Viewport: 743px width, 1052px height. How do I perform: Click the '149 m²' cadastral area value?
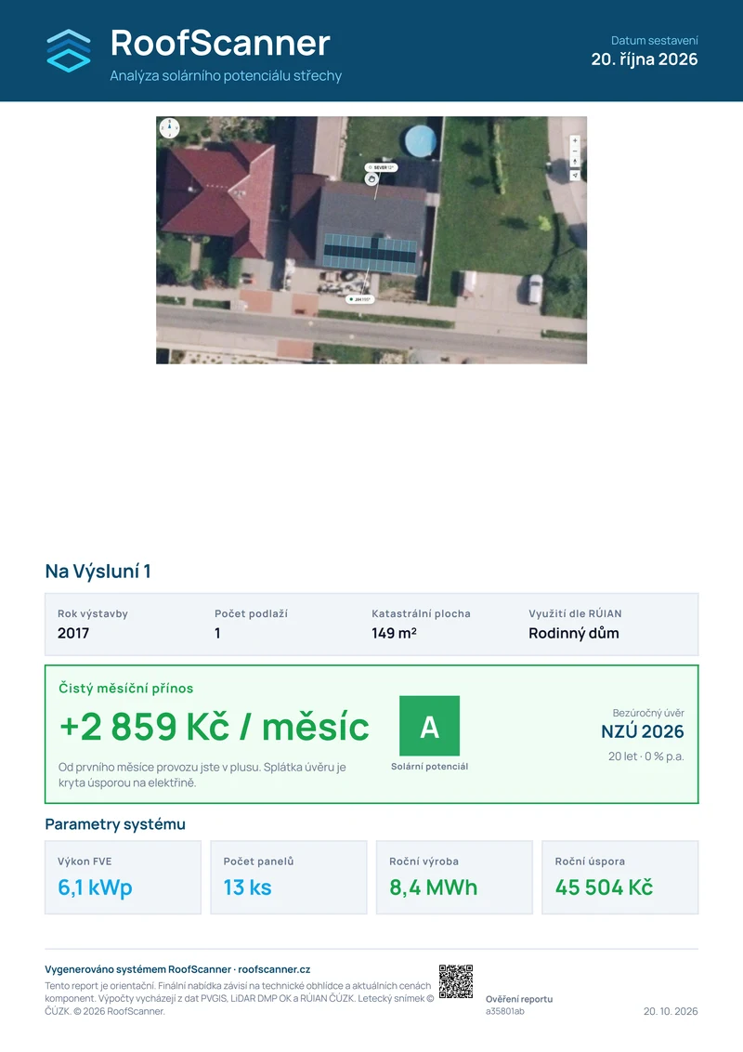[x=395, y=633]
